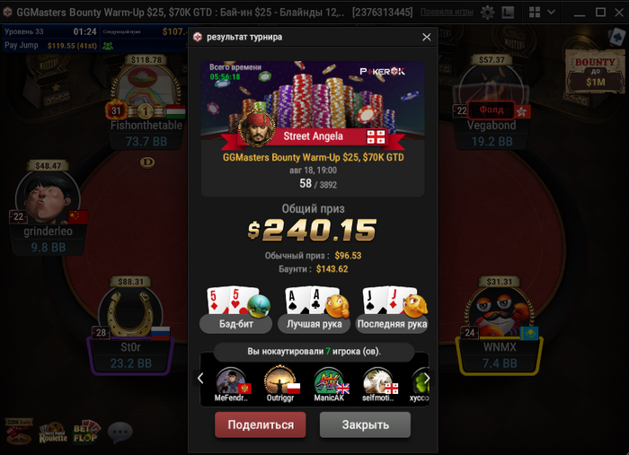Show the players list green icon
The width and height of the screenshot is (629, 455).
(x=108, y=46)
